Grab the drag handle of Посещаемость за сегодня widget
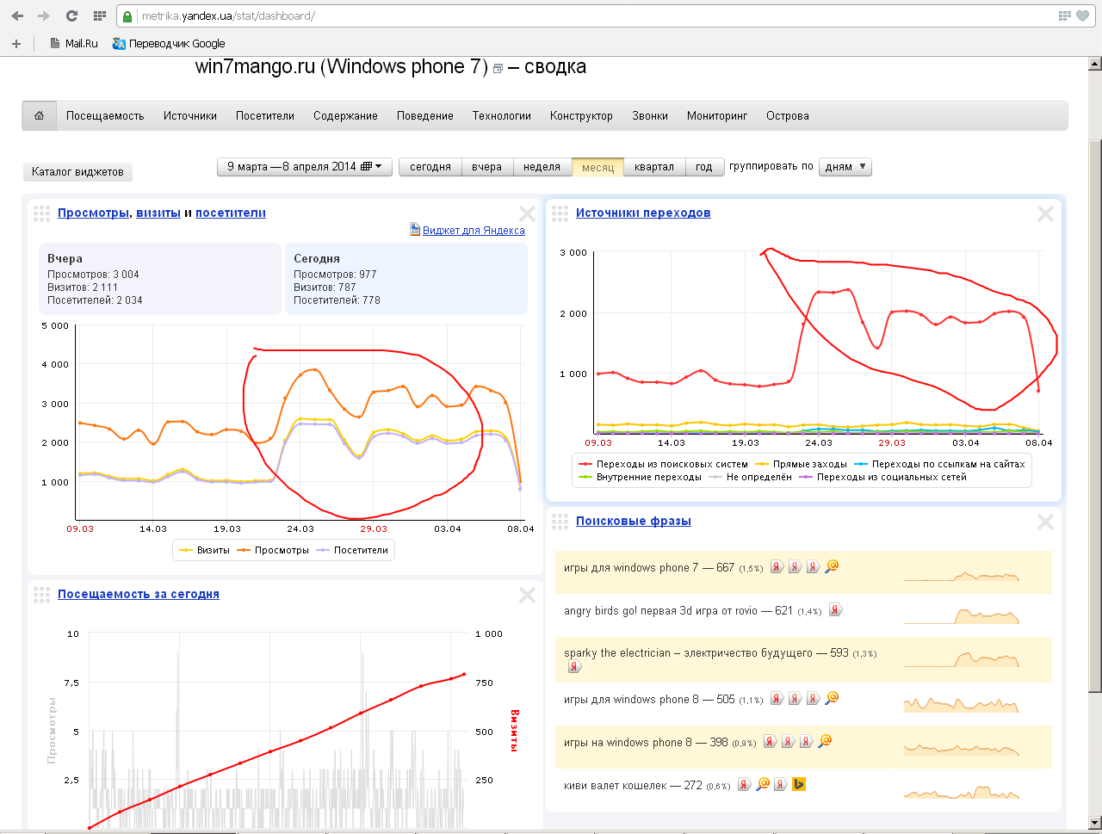 (41, 595)
